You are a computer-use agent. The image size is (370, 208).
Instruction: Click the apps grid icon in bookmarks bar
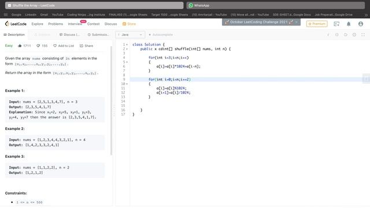click(x=6, y=14)
